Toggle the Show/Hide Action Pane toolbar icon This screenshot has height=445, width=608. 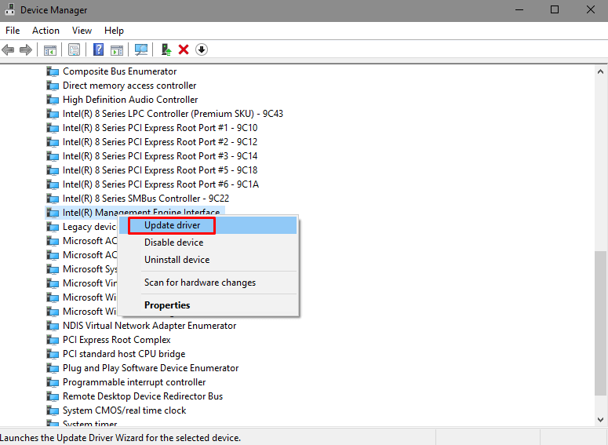pos(117,49)
